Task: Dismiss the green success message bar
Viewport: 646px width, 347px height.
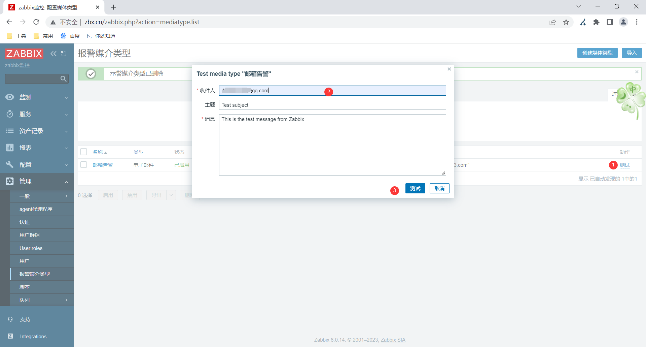Action: [637, 72]
